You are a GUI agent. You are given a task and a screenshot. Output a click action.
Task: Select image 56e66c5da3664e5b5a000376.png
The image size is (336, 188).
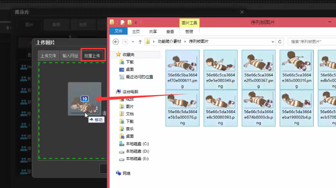(x=182, y=108)
